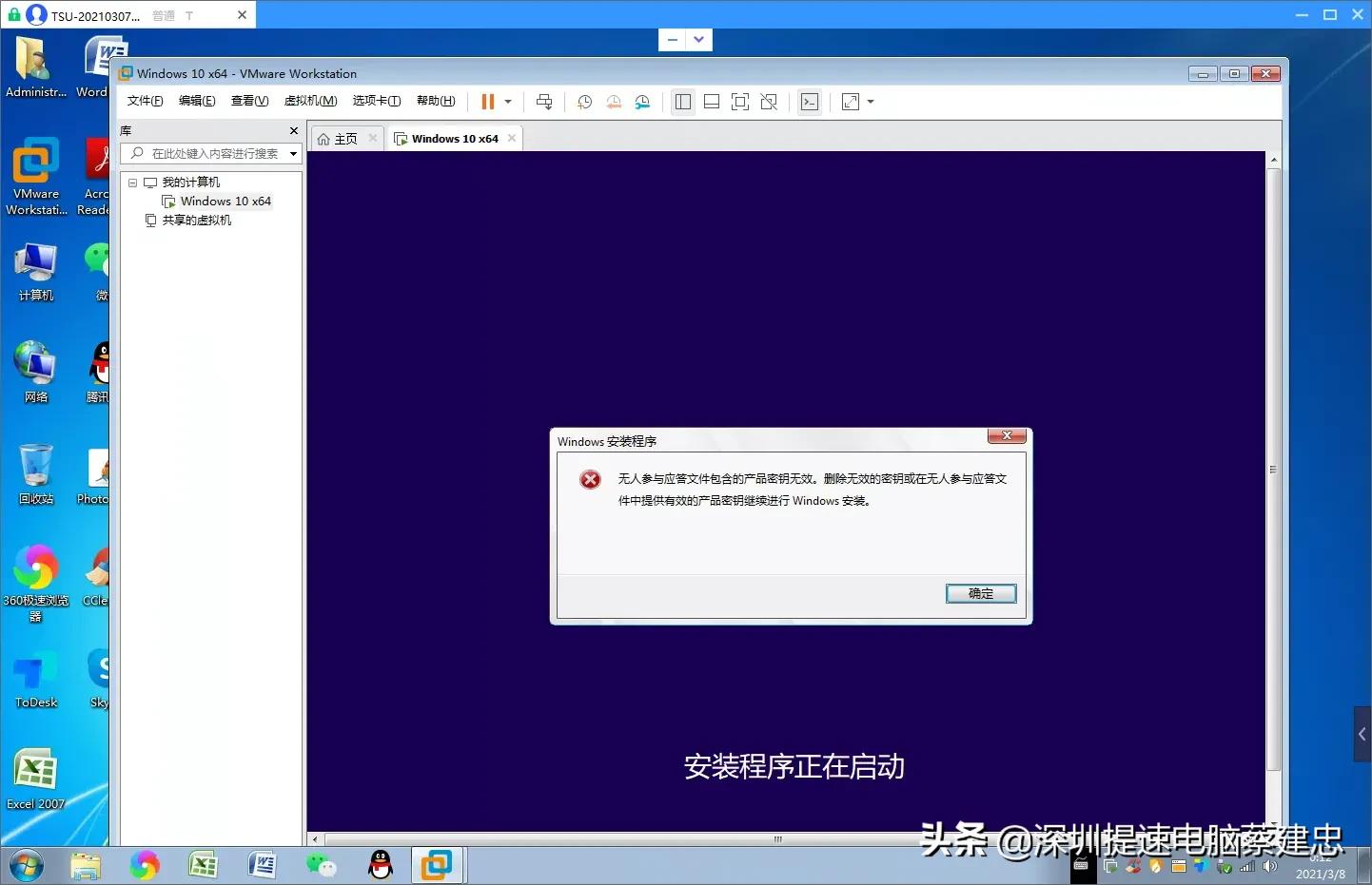Launch ToDesk from the desktop
The width and height of the screenshot is (1372, 885).
[36, 679]
